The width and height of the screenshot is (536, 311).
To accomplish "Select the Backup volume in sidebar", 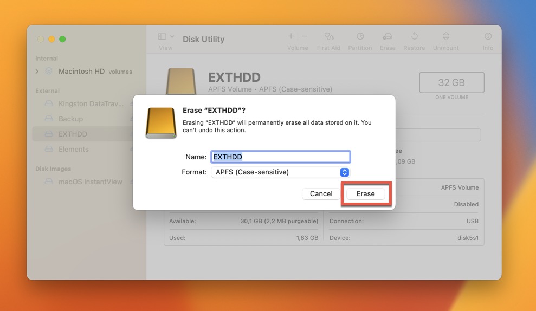I will 70,119.
